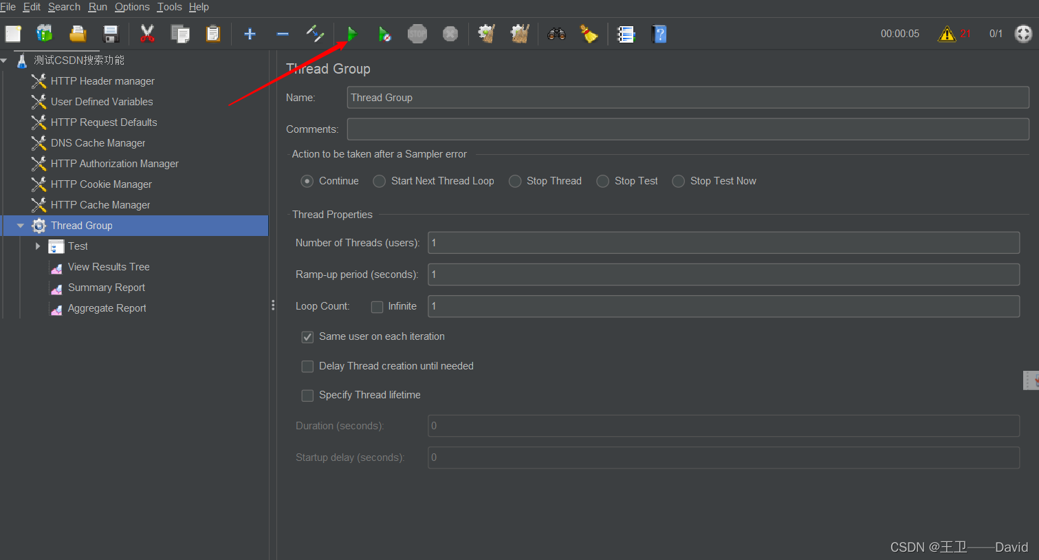This screenshot has height=560, width=1039.
Task: Start the test with no pauses icon
Action: coord(385,34)
